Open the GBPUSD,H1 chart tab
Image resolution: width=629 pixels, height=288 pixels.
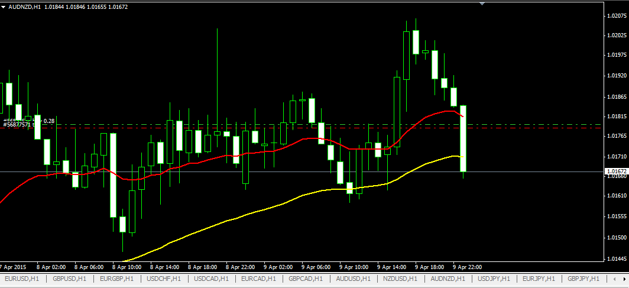(x=69, y=279)
